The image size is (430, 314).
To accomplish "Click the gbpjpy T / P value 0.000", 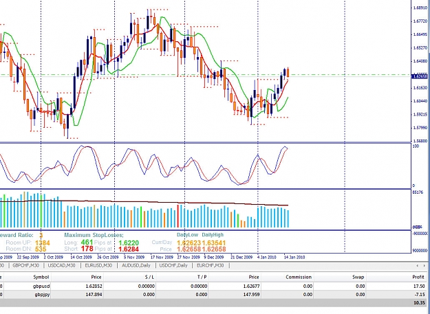I will (x=202, y=295).
